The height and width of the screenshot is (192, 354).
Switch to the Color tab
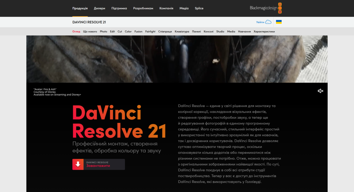click(128, 31)
